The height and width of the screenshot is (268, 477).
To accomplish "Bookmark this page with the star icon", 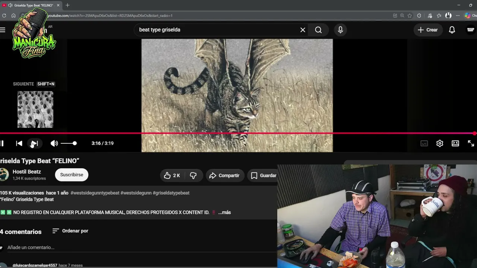I will 410,16.
